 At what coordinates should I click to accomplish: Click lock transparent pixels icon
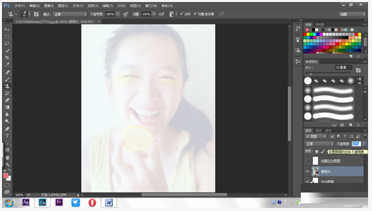(x=316, y=151)
